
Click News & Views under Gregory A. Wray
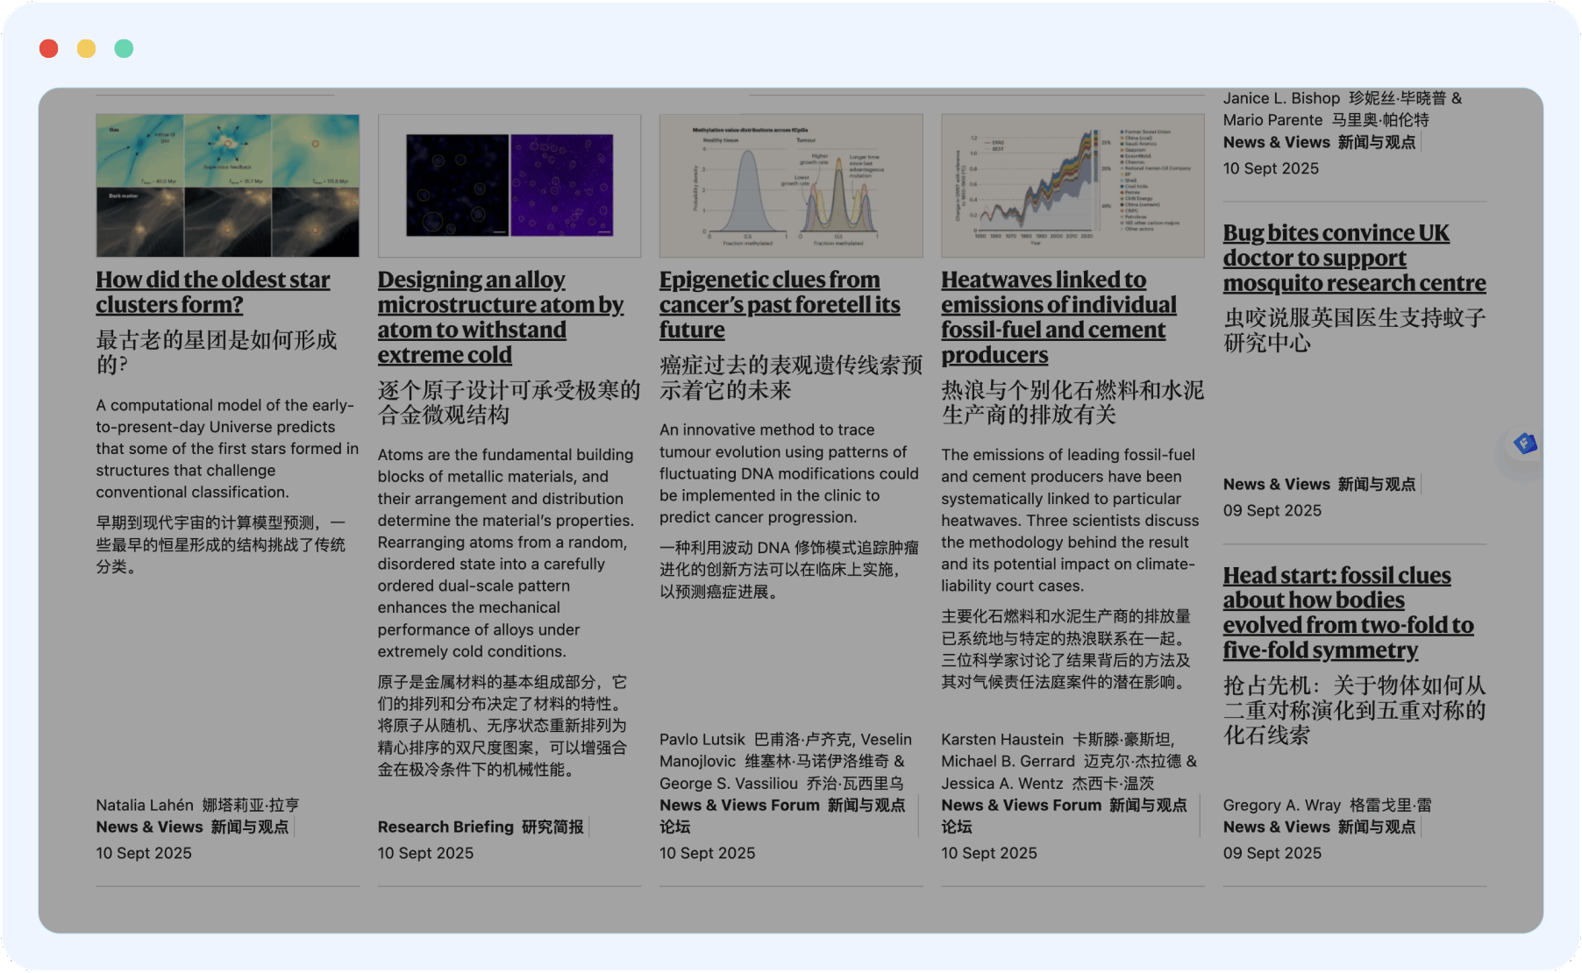pyautogui.click(x=1276, y=827)
